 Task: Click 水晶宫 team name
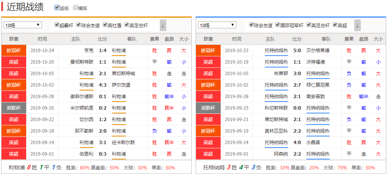click(x=313, y=143)
